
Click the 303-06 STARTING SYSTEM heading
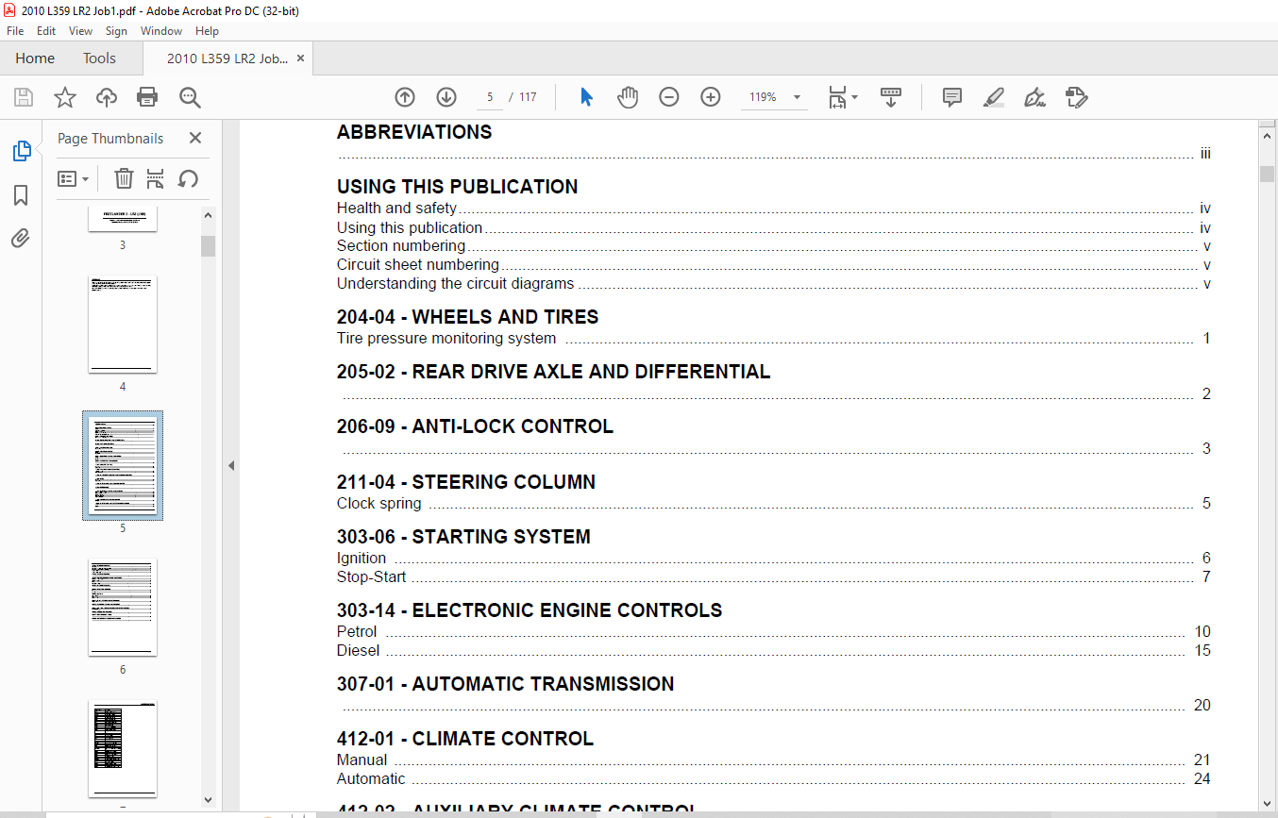[x=463, y=537]
